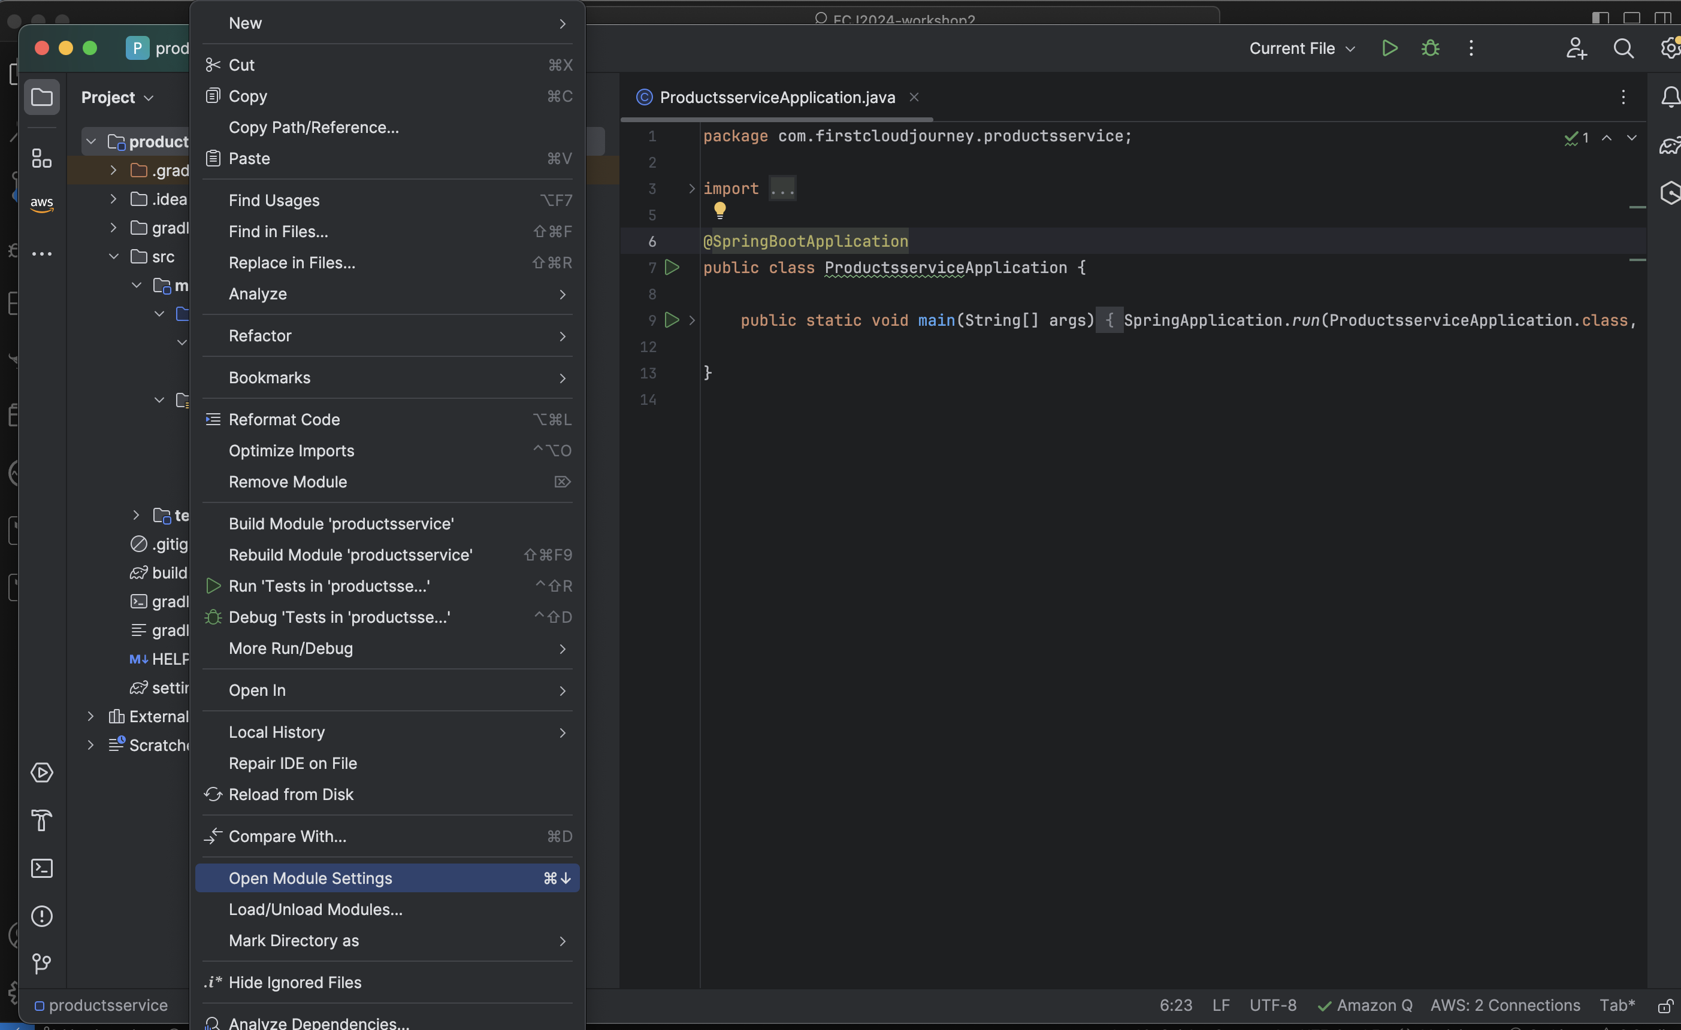Open the Build hammer tool window
Image resolution: width=1681 pixels, height=1030 pixels.
[41, 820]
